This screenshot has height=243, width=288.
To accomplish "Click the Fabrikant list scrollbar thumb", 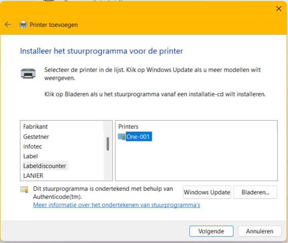I will (108, 144).
